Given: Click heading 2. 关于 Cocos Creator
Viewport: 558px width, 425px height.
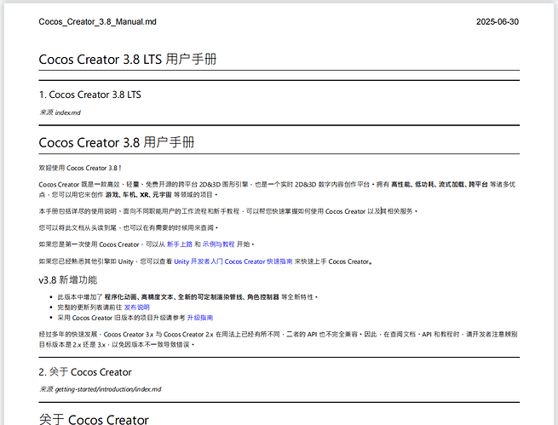Looking at the screenshot, I should click(x=85, y=372).
